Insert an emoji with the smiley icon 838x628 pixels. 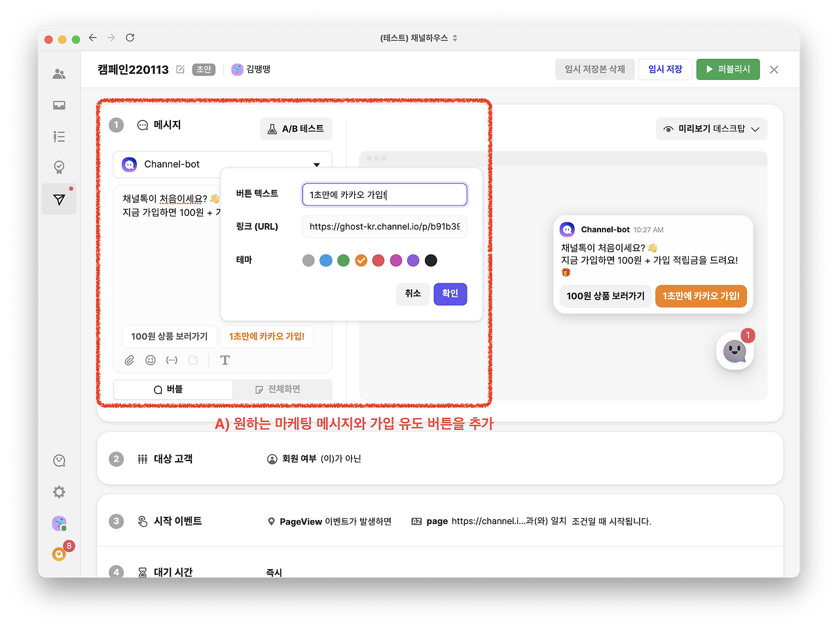click(151, 360)
